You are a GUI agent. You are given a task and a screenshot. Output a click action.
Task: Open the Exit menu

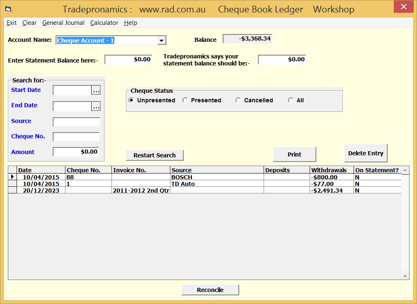[12, 23]
